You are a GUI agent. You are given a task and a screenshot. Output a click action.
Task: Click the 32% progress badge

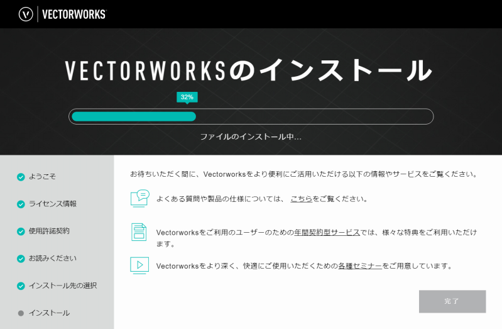coord(187,97)
